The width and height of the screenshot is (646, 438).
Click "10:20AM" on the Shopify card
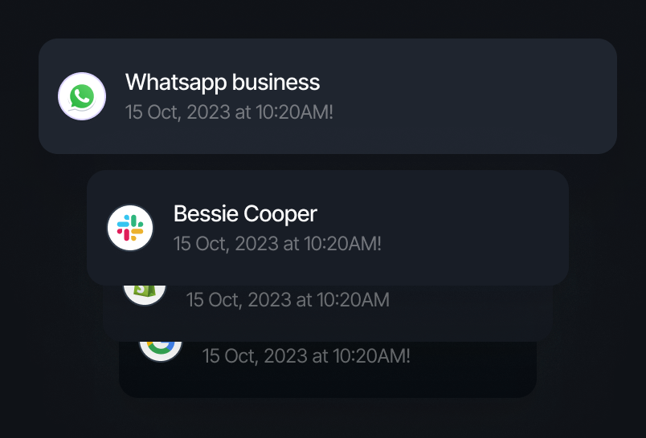coord(353,300)
